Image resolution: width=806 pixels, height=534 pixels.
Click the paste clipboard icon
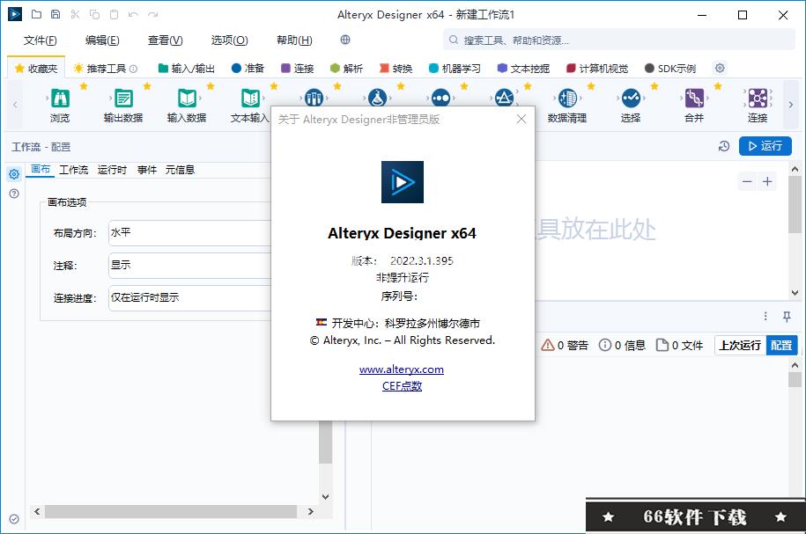[115, 14]
